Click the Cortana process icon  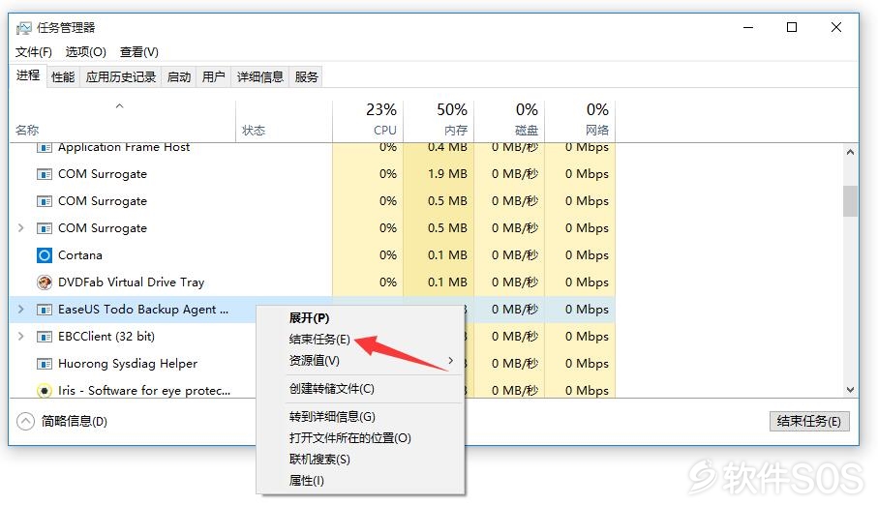click(45, 255)
